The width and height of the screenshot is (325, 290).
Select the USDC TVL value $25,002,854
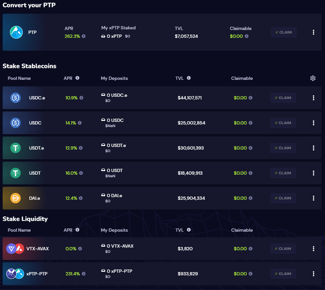click(x=191, y=123)
